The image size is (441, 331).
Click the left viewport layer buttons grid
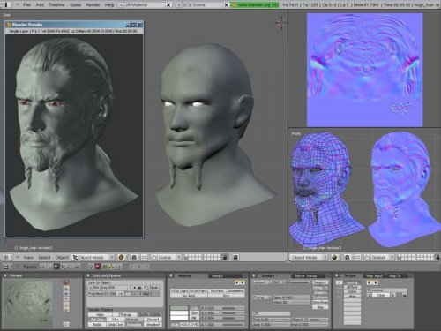202,258
